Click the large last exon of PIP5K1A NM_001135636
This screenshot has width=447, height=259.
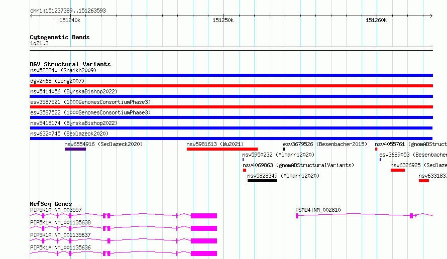(x=204, y=253)
